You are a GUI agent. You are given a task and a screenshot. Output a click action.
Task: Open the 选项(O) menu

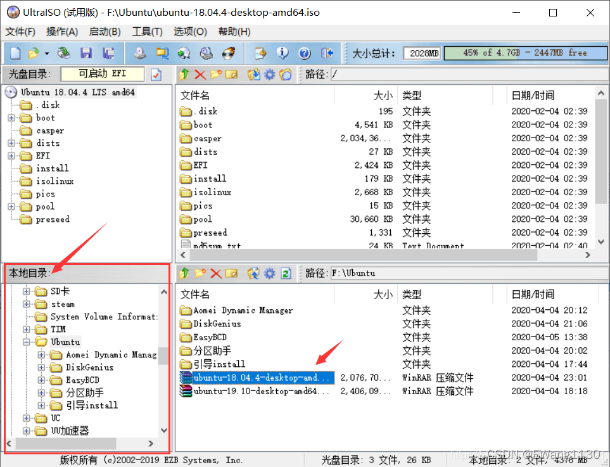pyautogui.click(x=190, y=32)
